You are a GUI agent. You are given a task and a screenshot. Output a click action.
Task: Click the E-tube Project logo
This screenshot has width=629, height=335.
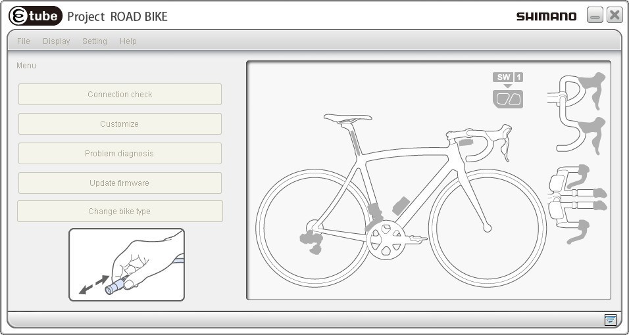[x=36, y=16]
